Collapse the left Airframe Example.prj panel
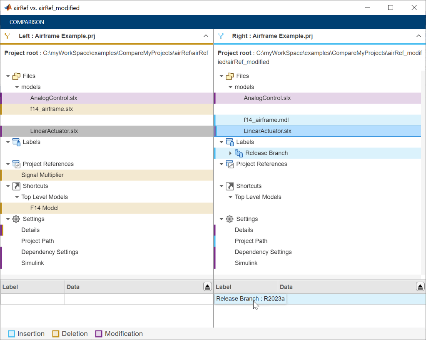The image size is (426, 340). (x=206, y=36)
